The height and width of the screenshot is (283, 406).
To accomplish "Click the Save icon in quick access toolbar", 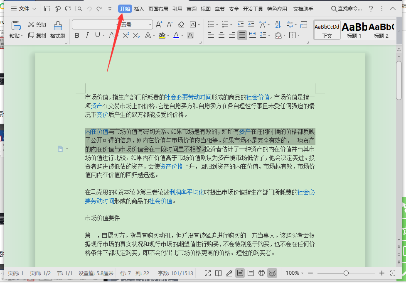I will click(x=47, y=9).
